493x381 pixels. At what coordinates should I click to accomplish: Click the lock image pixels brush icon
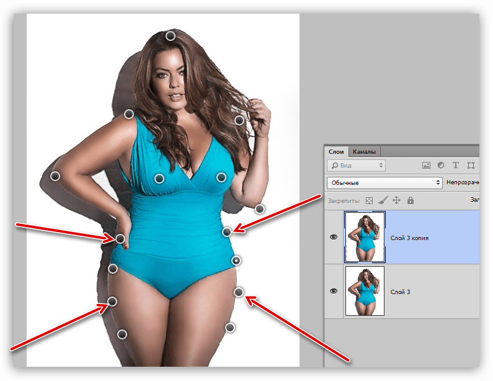[x=383, y=200]
